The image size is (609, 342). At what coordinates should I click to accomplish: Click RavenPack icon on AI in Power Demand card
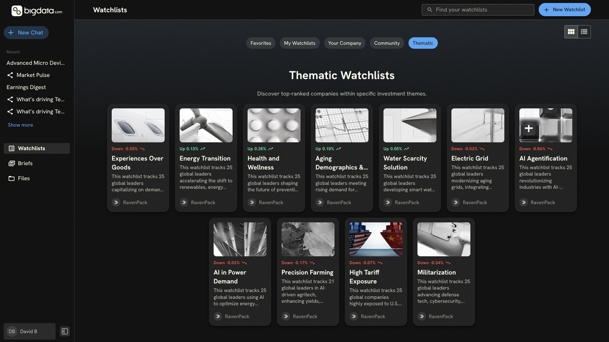pos(218,316)
